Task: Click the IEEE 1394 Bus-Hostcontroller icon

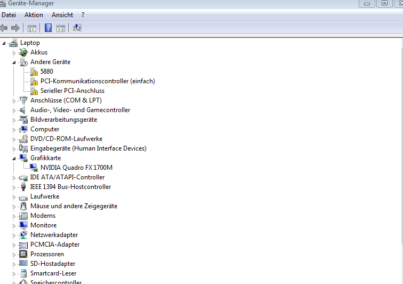Action: (x=23, y=187)
